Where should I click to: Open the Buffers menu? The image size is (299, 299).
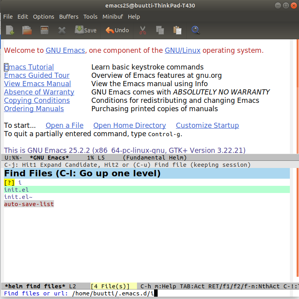(x=69, y=17)
